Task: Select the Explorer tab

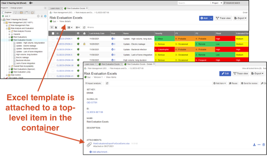Action: point(7,13)
